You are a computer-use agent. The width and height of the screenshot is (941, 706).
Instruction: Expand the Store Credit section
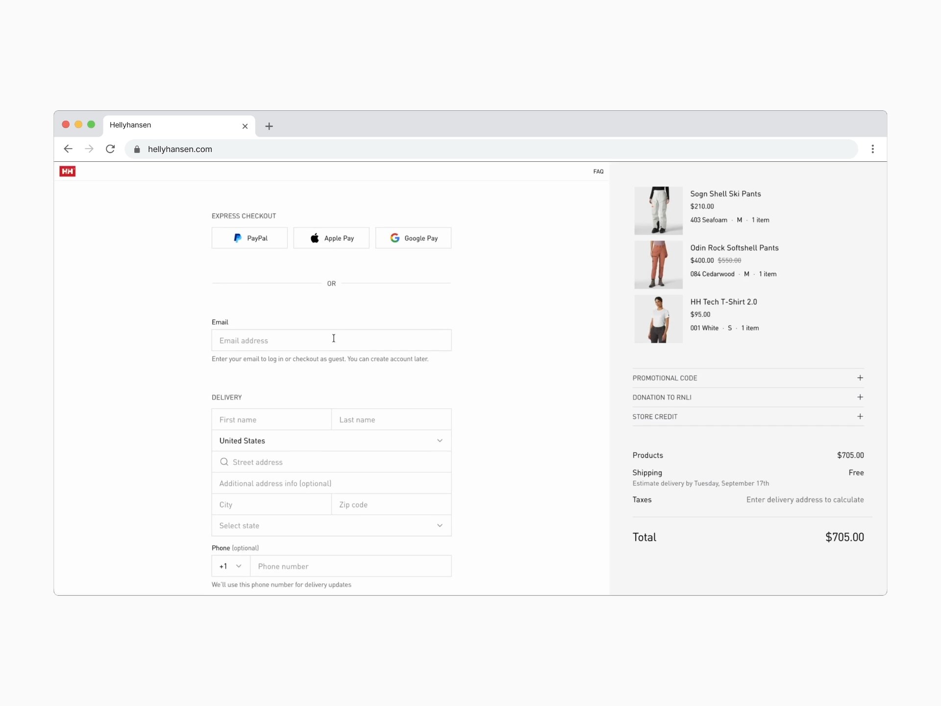(860, 416)
